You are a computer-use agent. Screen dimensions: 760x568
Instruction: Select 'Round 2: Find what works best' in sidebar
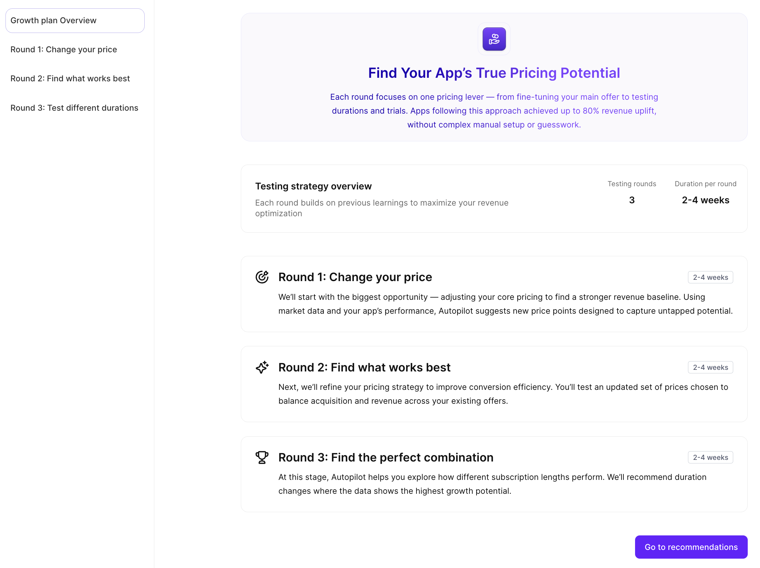(x=70, y=78)
